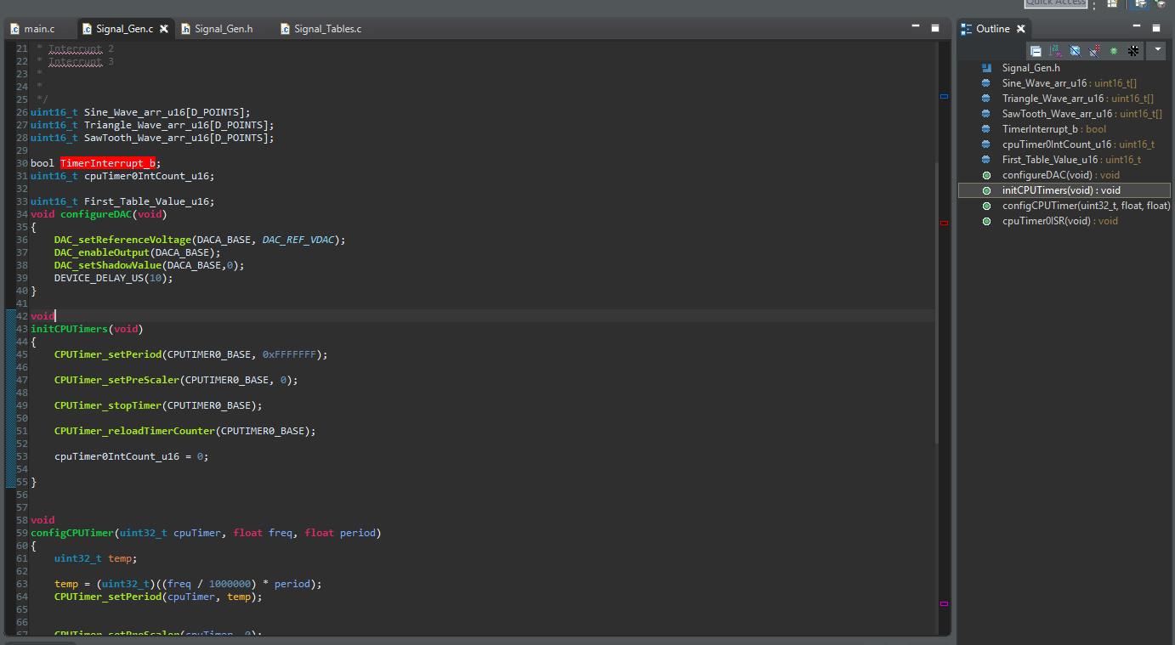1175x645 pixels.
Task: Toggle hide fields filter in Outline
Action: pos(1075,51)
